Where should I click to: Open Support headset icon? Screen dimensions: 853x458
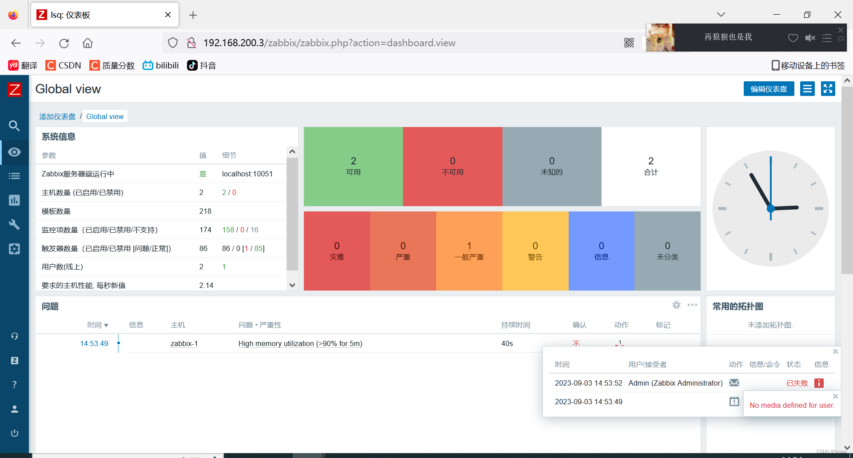pos(14,336)
